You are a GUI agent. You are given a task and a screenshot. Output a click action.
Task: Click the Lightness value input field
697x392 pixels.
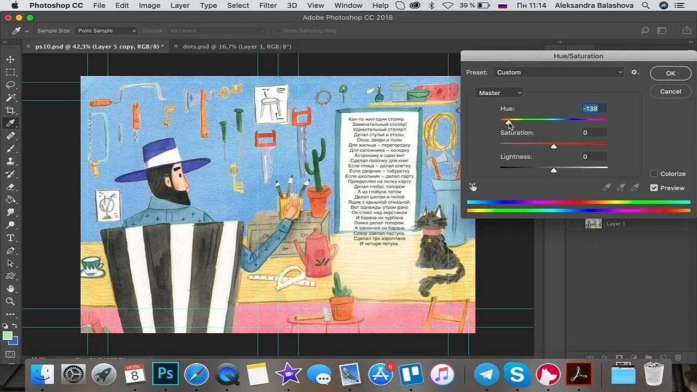[594, 156]
